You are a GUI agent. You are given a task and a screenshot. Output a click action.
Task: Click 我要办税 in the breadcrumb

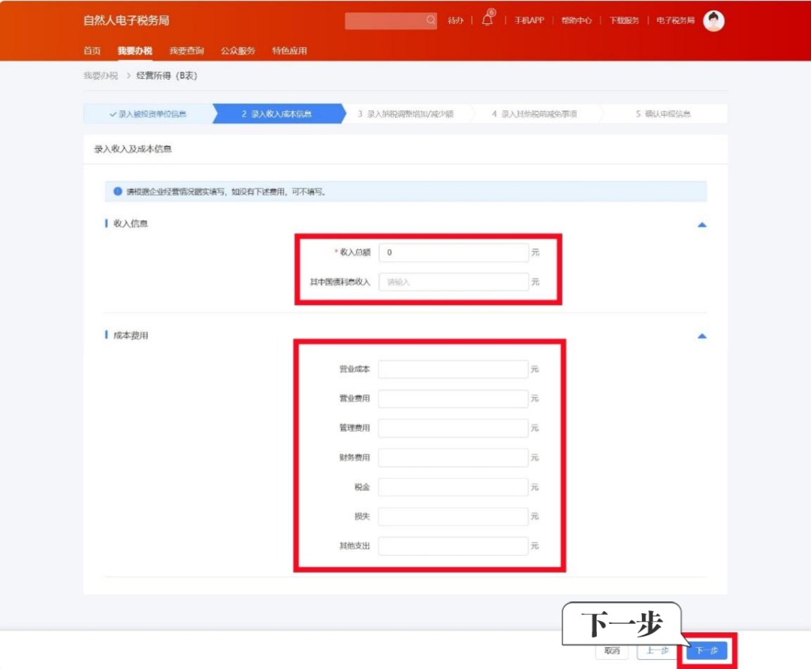(101, 76)
